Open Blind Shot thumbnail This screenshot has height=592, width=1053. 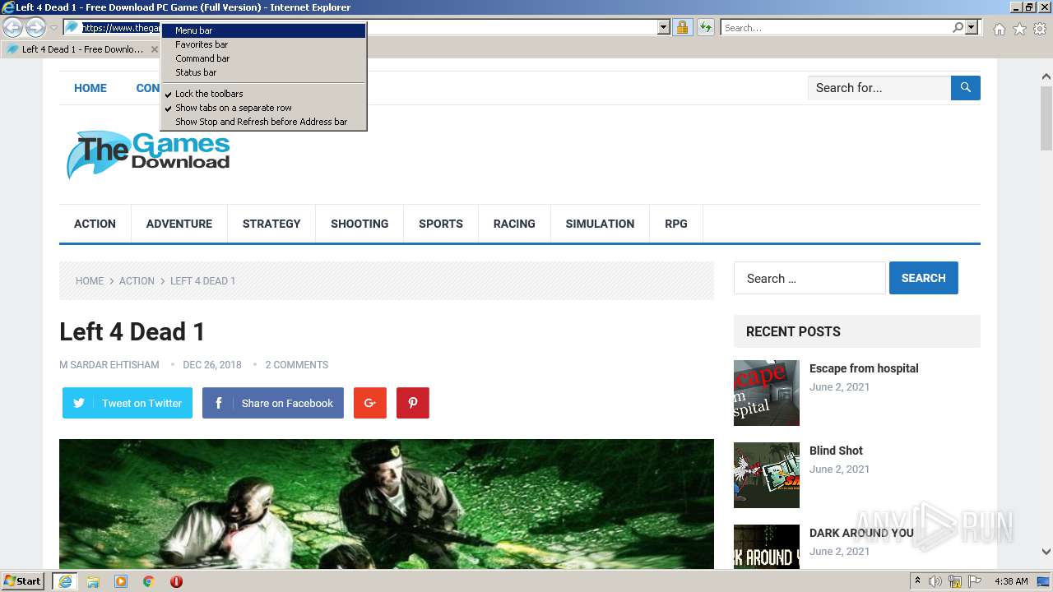click(767, 475)
